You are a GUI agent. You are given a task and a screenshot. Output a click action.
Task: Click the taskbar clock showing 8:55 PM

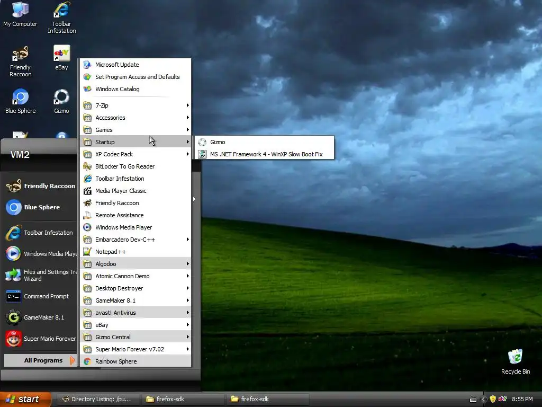522,399
